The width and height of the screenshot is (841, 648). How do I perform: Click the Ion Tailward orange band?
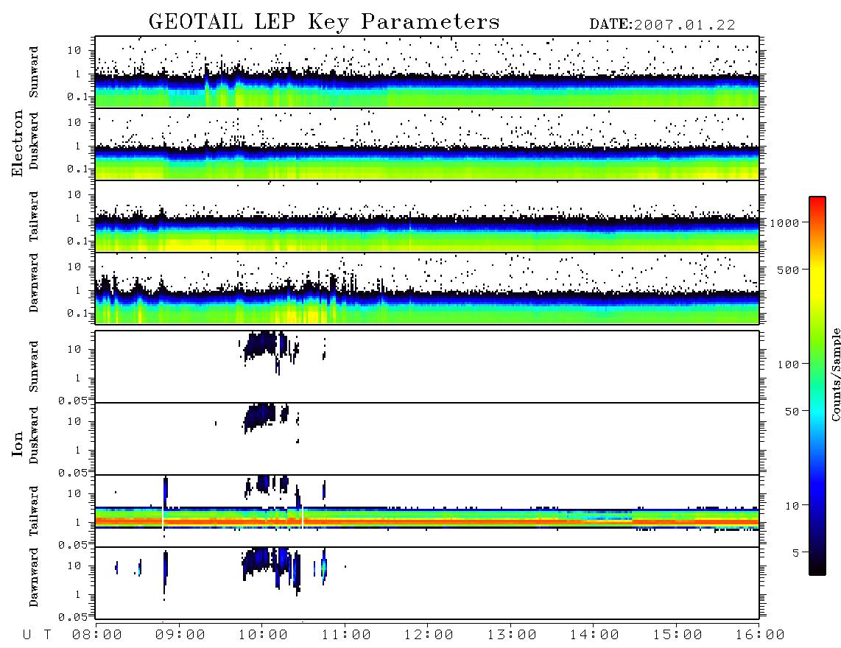tap(427, 521)
